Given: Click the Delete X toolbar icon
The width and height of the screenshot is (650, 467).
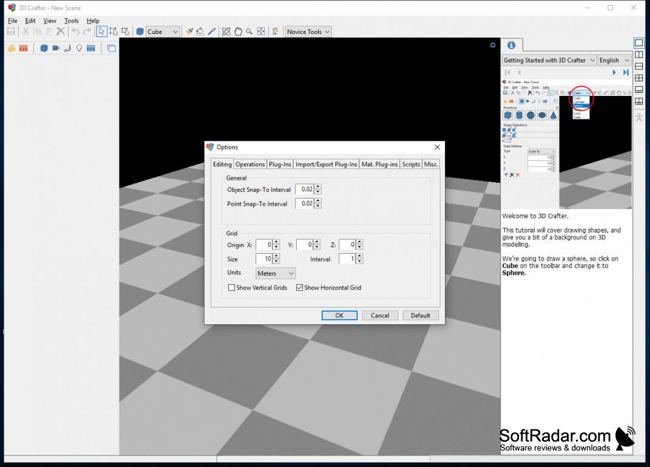Looking at the screenshot, I should click(x=61, y=32).
